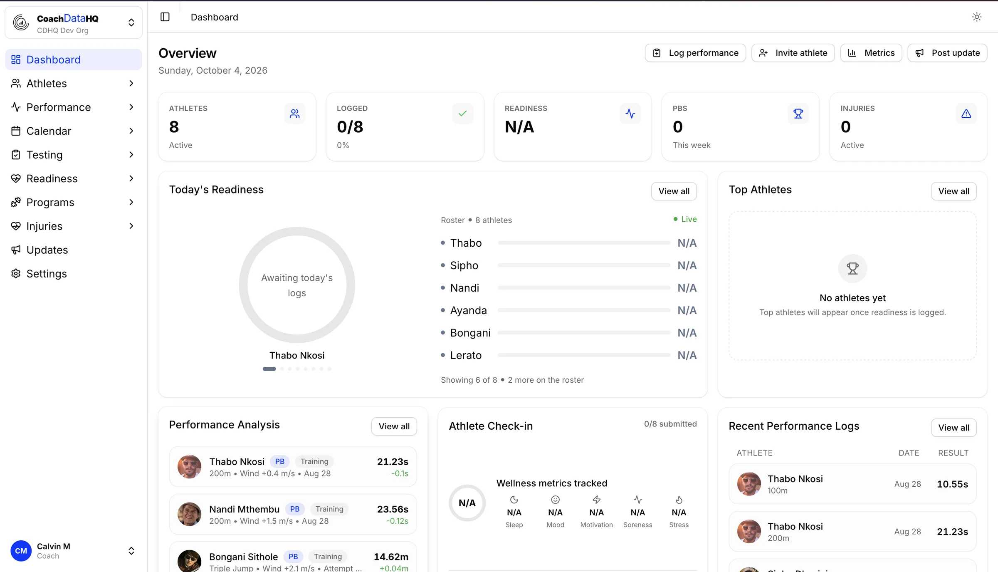Open Calvin M user account menu

[x=74, y=551]
